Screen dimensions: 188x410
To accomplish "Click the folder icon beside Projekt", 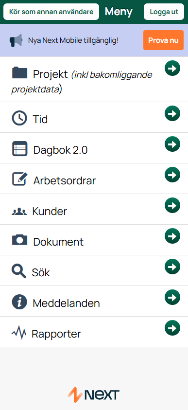I will (x=19, y=72).
